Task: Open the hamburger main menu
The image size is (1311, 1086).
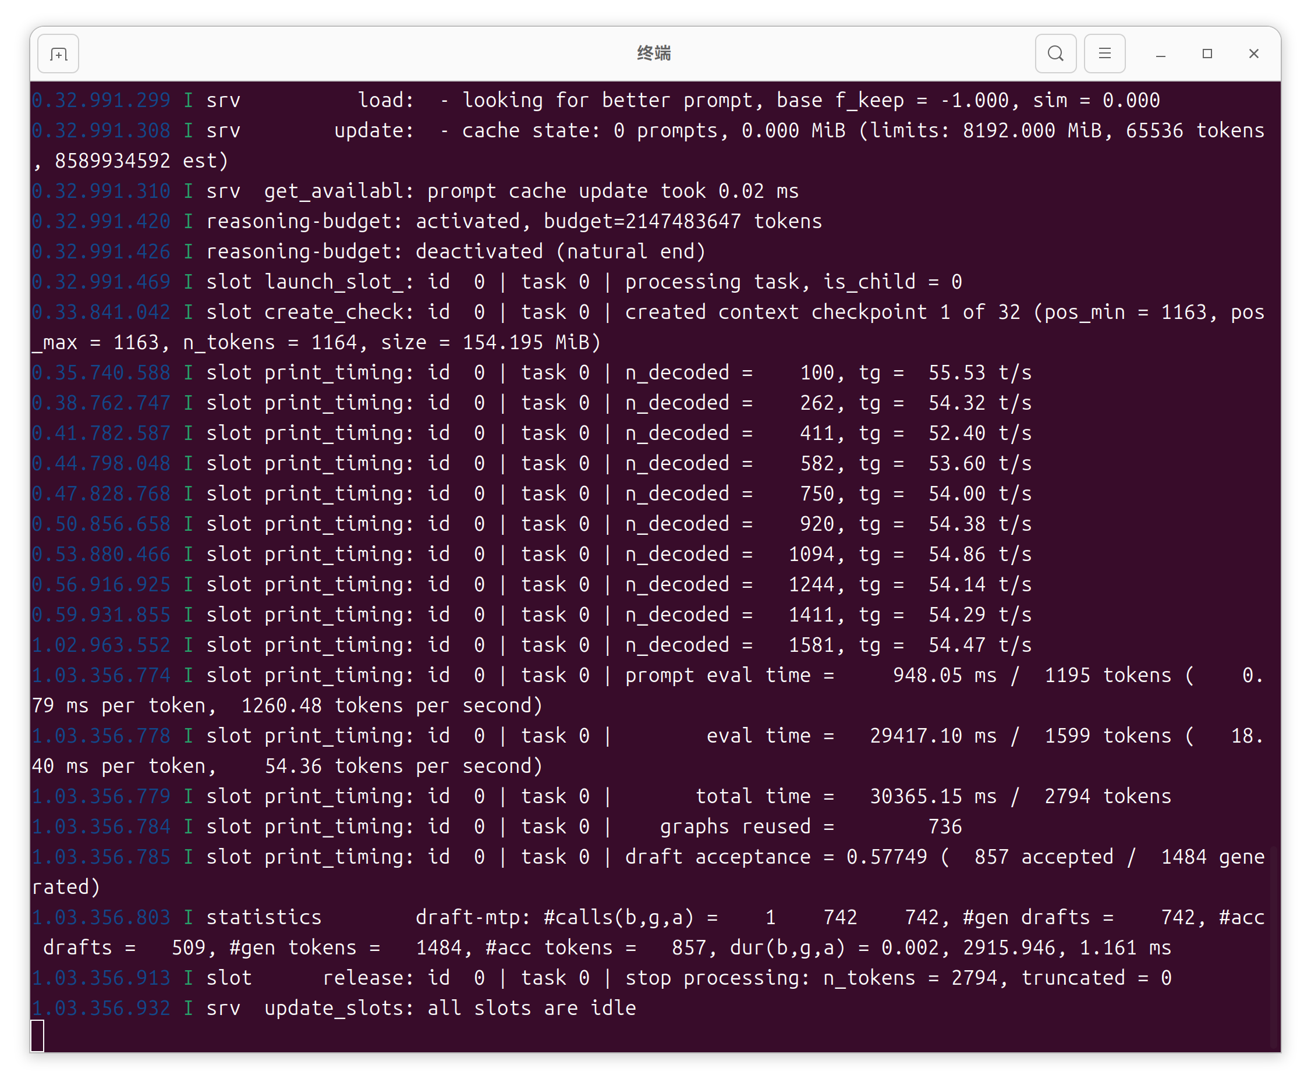Action: tap(1104, 54)
